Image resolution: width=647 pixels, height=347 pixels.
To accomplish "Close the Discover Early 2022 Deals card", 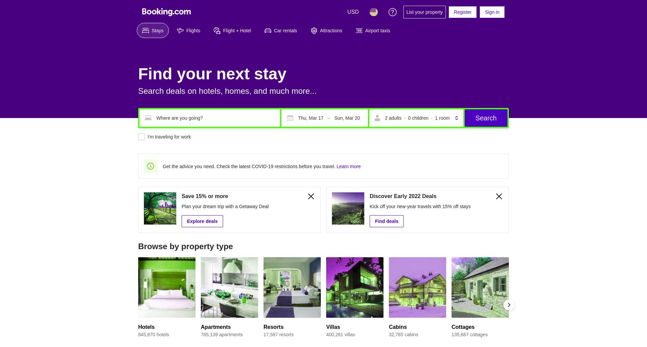I will point(499,196).
